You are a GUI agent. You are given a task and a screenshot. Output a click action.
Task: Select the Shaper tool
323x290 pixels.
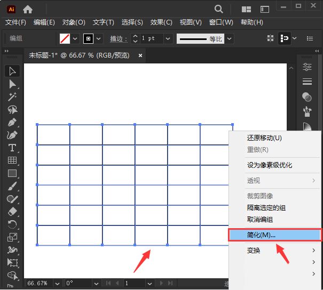coord(12,199)
